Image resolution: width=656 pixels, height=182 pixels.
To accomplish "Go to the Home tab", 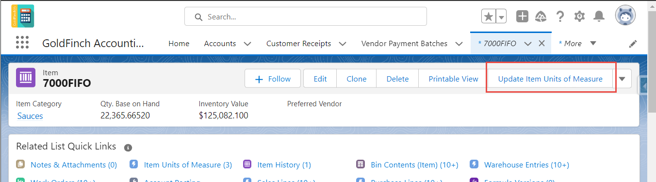I will click(x=179, y=44).
